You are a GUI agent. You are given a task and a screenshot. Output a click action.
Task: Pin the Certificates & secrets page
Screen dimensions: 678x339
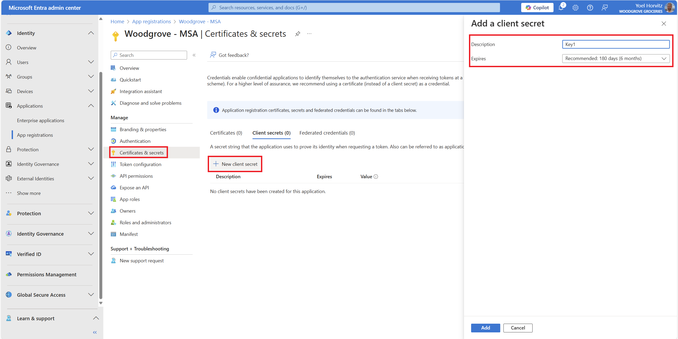(298, 34)
